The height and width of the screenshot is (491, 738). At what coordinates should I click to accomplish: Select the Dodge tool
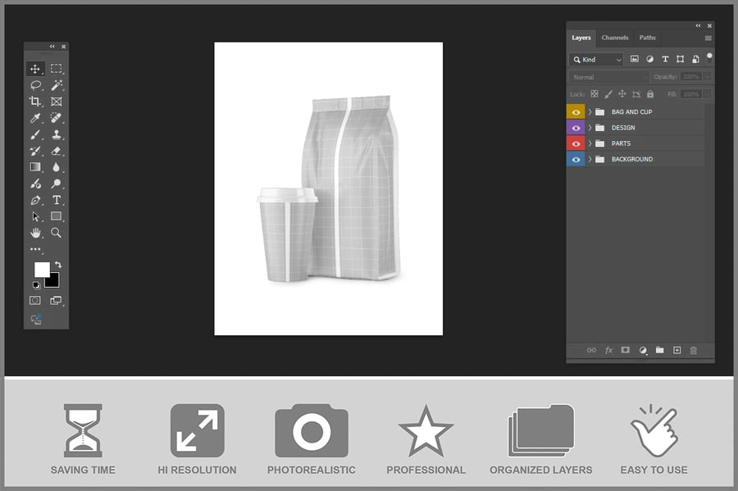56,184
